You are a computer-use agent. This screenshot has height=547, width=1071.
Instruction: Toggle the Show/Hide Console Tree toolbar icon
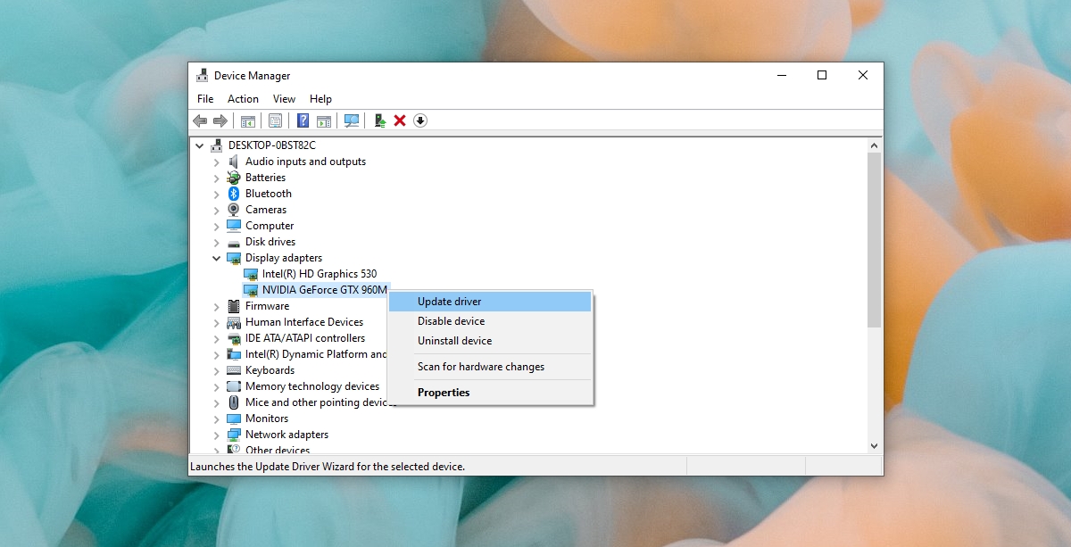248,120
